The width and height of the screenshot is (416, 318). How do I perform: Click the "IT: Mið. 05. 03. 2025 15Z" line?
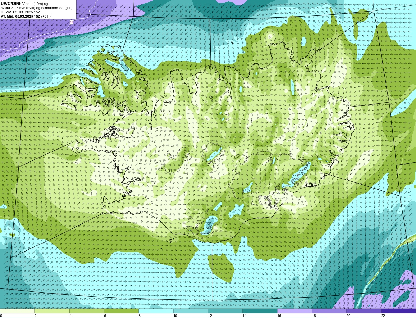20,12
